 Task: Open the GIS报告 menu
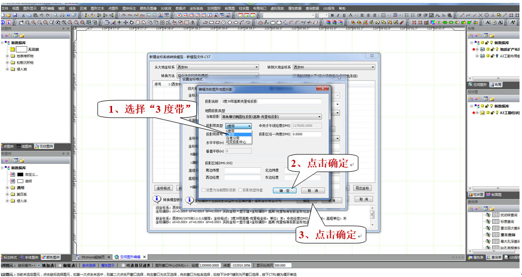(329, 8)
